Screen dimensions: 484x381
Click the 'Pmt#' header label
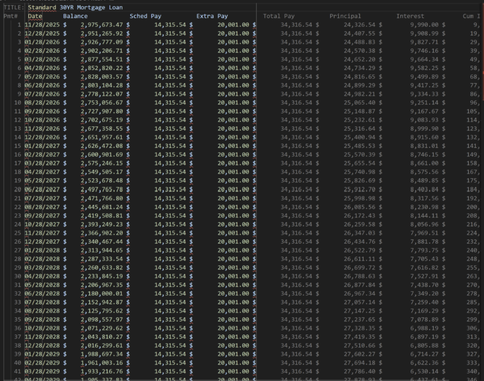10,16
